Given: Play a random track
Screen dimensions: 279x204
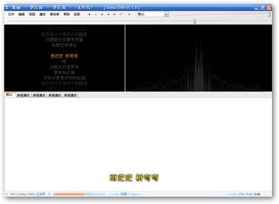Looking at the screenshot, I should click(x=121, y=14).
